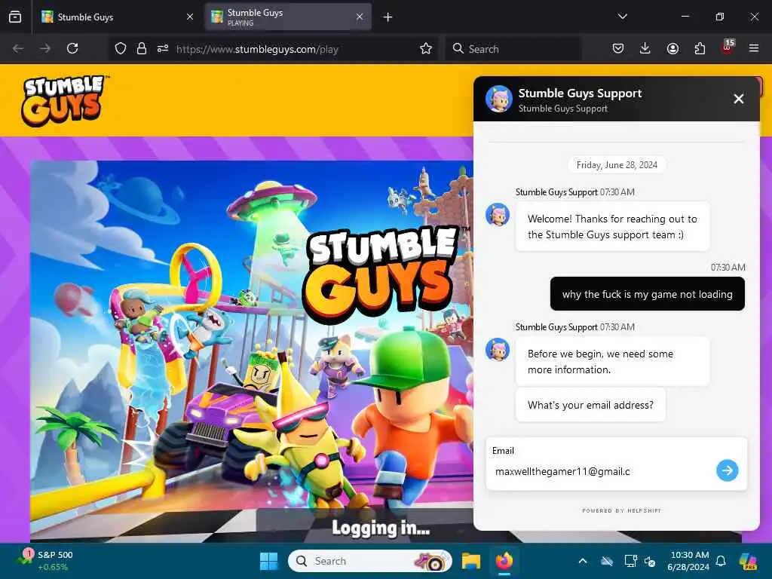The width and height of the screenshot is (772, 579).
Task: Save page to Pocket
Action: tap(618, 49)
